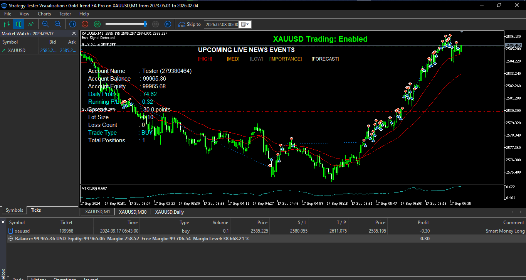Click the Symbol column header in Market Watch
This screenshot has height=280, width=526.
pos(10,42)
